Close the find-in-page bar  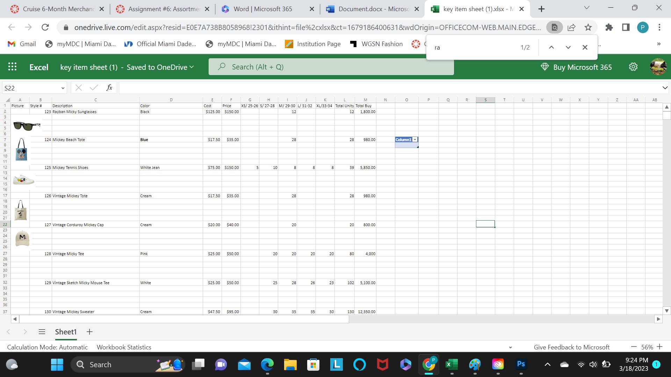point(585,47)
